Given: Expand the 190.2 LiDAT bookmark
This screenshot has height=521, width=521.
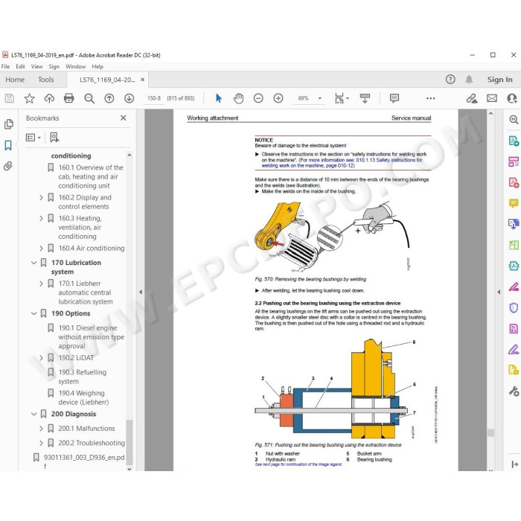Looking at the screenshot, I should tap(41, 358).
